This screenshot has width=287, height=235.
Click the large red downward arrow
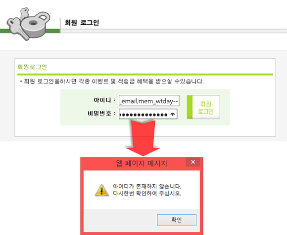(x=143, y=138)
